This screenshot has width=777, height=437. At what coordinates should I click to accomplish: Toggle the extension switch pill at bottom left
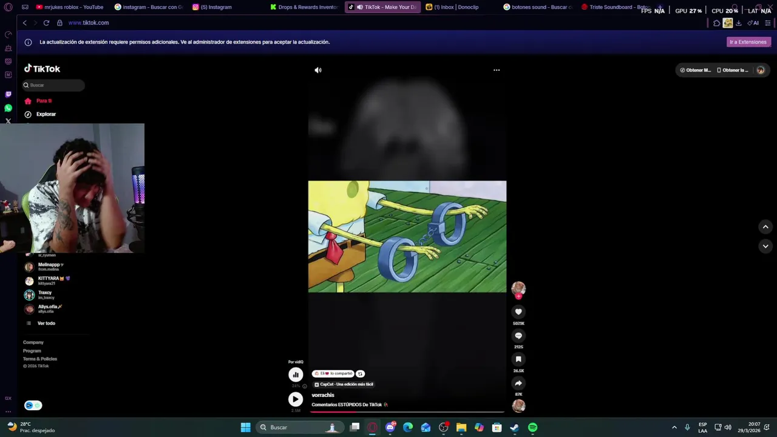[x=33, y=405]
